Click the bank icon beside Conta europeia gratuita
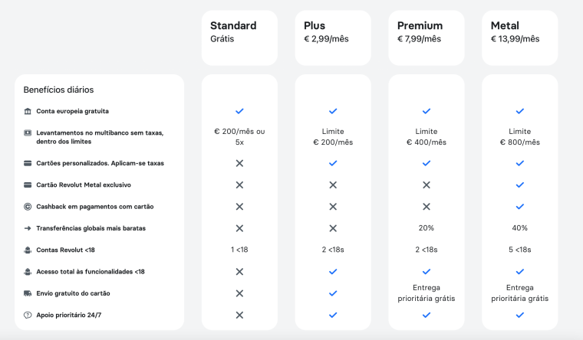 click(28, 112)
